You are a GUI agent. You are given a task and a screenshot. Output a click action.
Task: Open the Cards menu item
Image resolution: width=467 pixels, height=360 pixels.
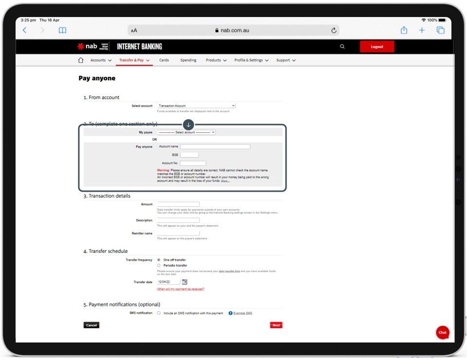point(164,60)
